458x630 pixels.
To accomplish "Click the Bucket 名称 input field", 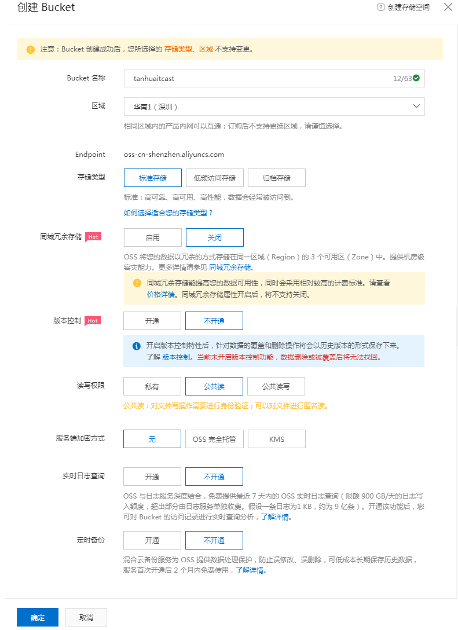I will point(274,78).
